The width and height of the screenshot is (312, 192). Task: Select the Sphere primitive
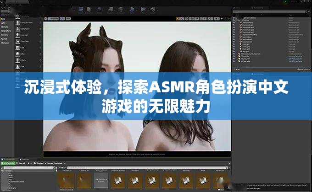[x=28, y=54]
